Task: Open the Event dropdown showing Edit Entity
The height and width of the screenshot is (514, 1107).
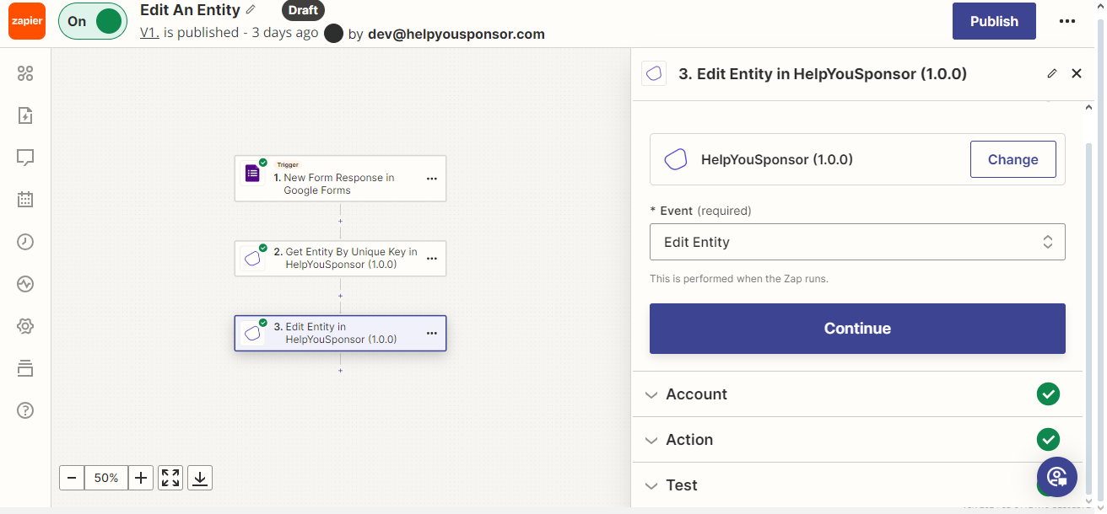Action: point(857,242)
